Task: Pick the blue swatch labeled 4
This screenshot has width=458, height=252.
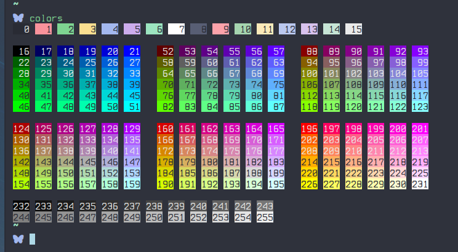Action: [x=110, y=29]
